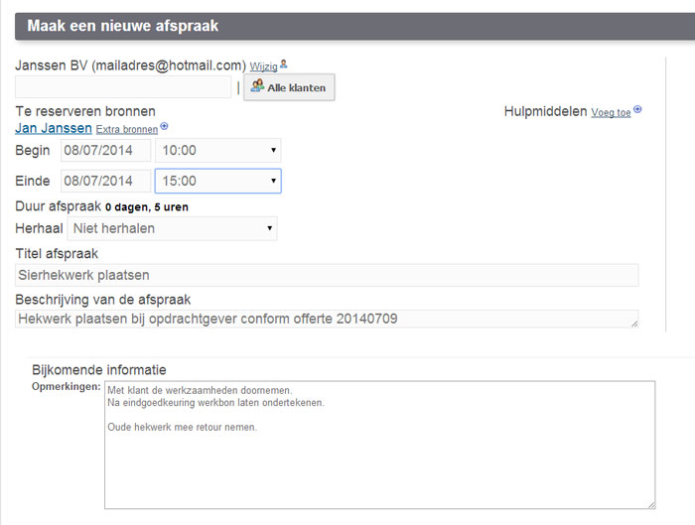
Task: Click inside the Opmerkingen text area
Action: pos(379,444)
